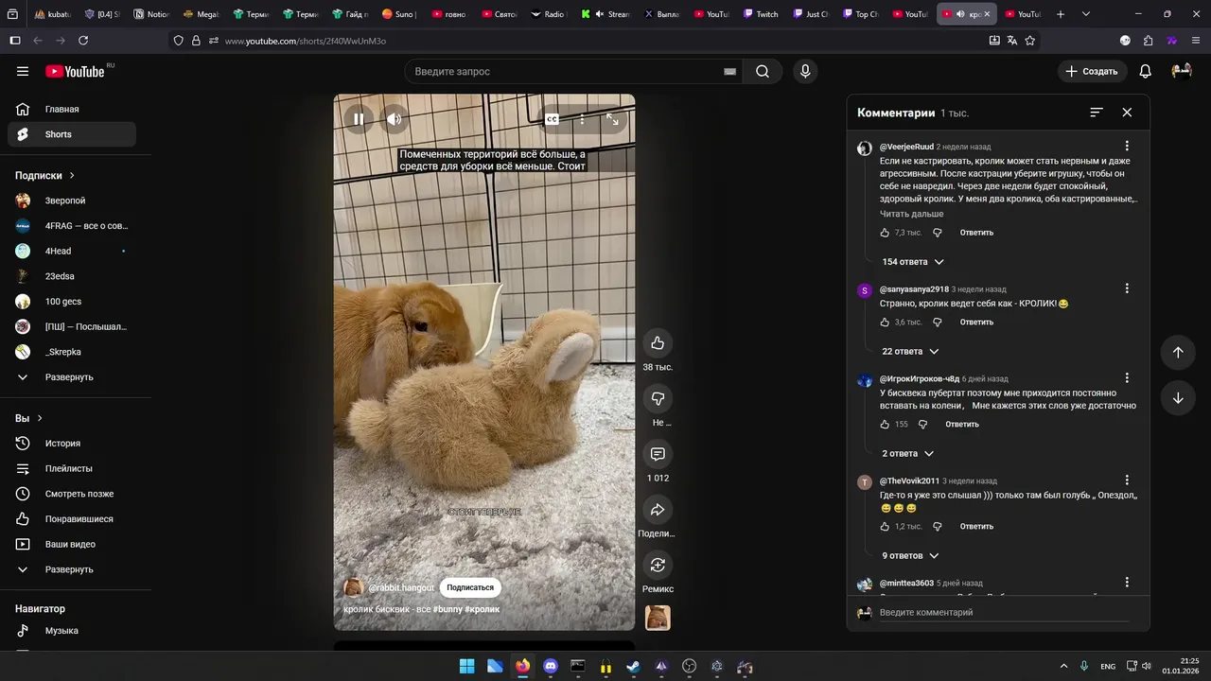This screenshot has height=681, width=1211.
Task: Mute the Shorts video volume
Action: pos(395,119)
